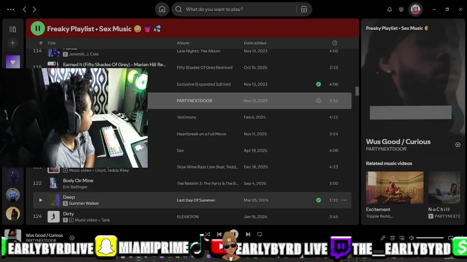Image resolution: width=467 pixels, height=262 pixels.
Task: Open Earned It (Fifty Shades Of Grey) track
Action: [115, 65]
